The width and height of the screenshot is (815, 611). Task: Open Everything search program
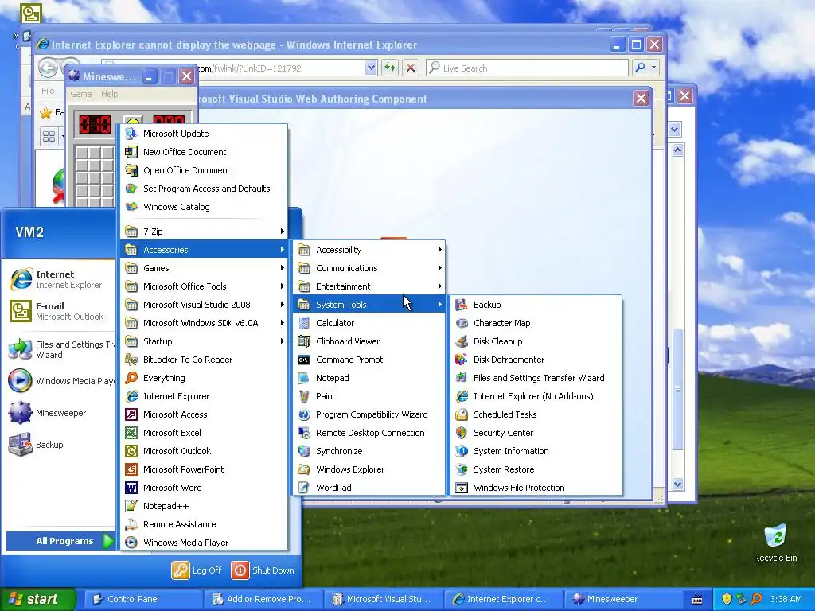pyautogui.click(x=204, y=378)
